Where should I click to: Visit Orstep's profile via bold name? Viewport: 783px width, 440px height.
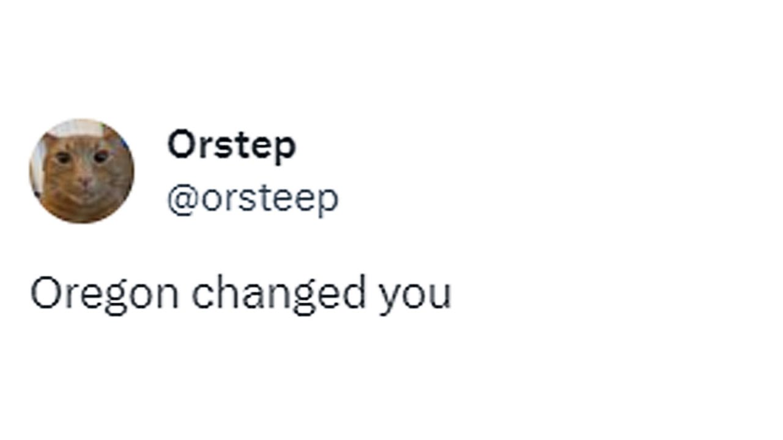pyautogui.click(x=231, y=147)
